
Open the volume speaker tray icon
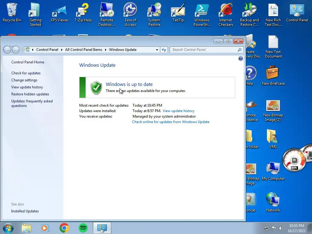[281, 228]
